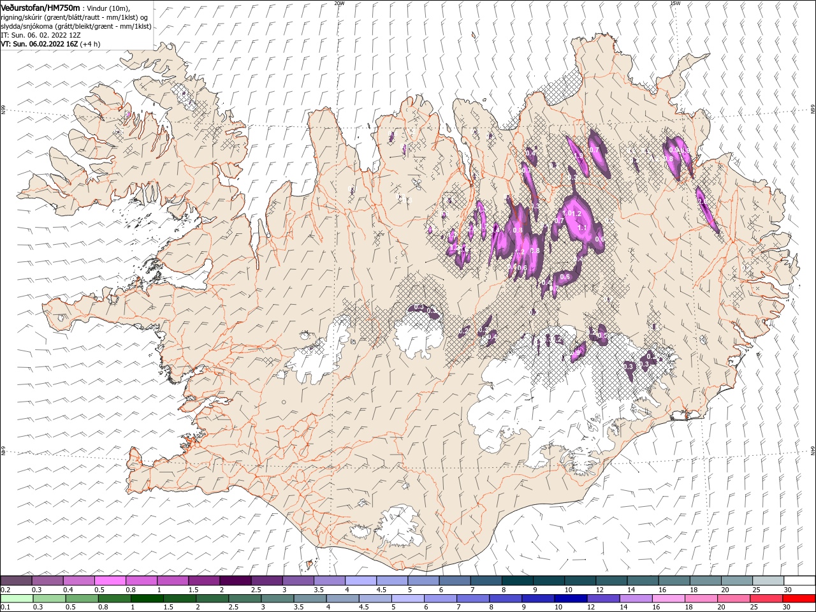Select the bright pink 0.5–0.8 swatch, upper legend
This screenshot has width=816, height=612.
tap(110, 581)
